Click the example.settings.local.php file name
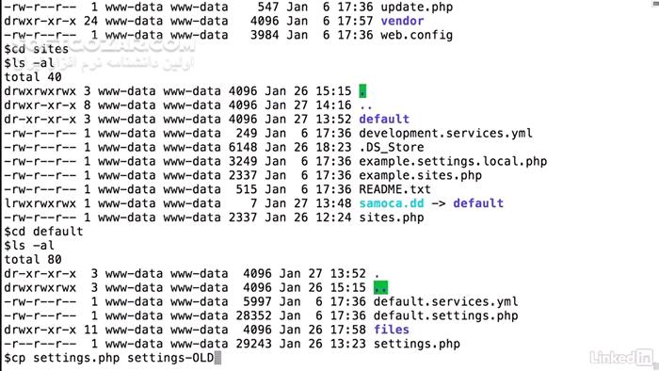This screenshot has height=371, width=659. [x=453, y=161]
